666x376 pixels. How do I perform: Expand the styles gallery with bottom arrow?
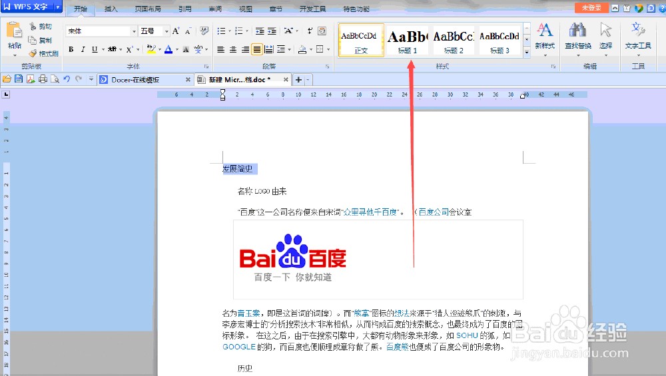[527, 52]
